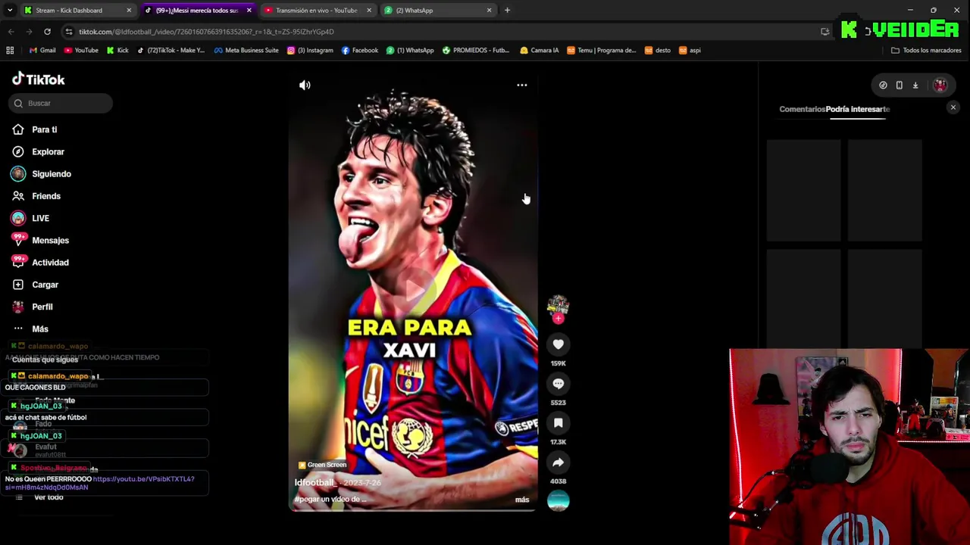Open Evafut account in followed list

click(45, 450)
